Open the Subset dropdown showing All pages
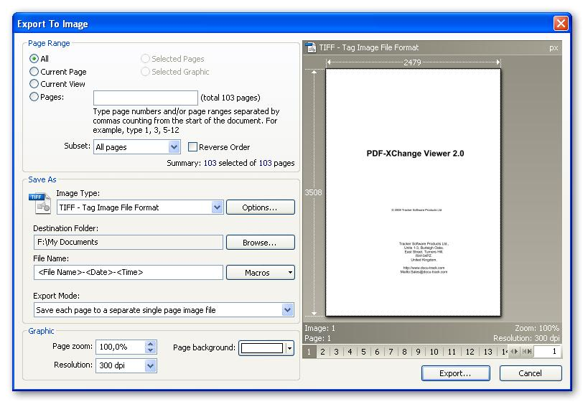588x407 pixels. point(174,147)
